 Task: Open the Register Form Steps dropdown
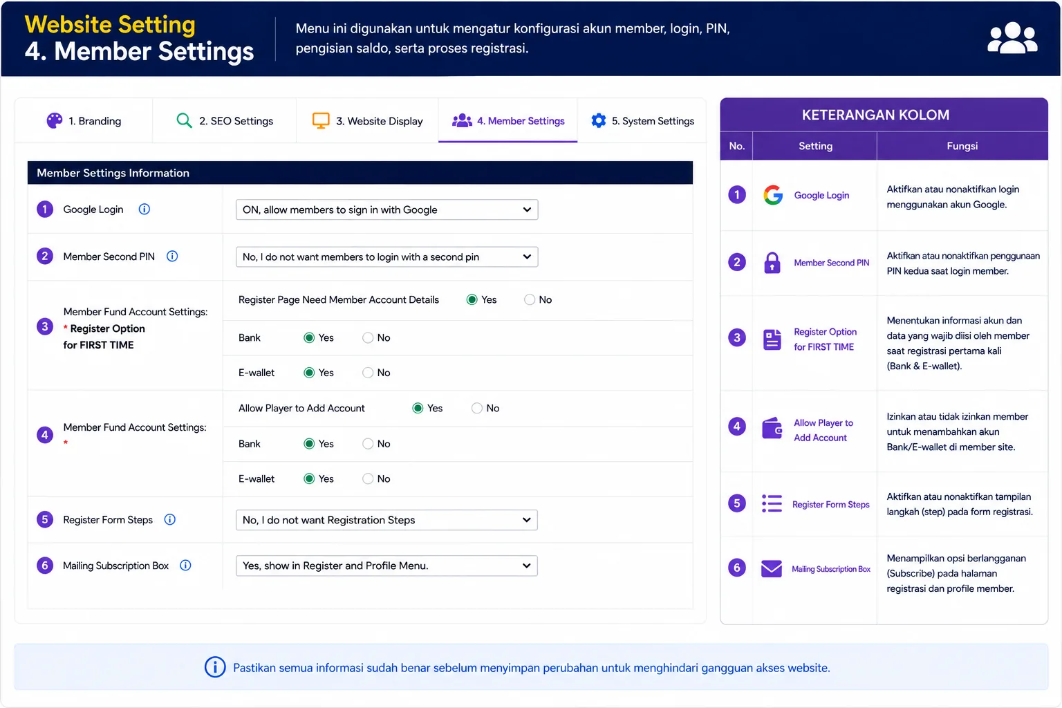point(387,520)
